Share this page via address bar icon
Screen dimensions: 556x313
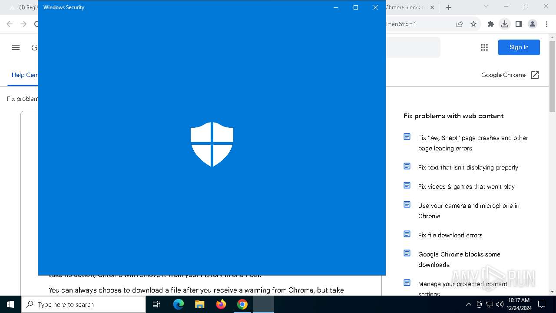(460, 24)
